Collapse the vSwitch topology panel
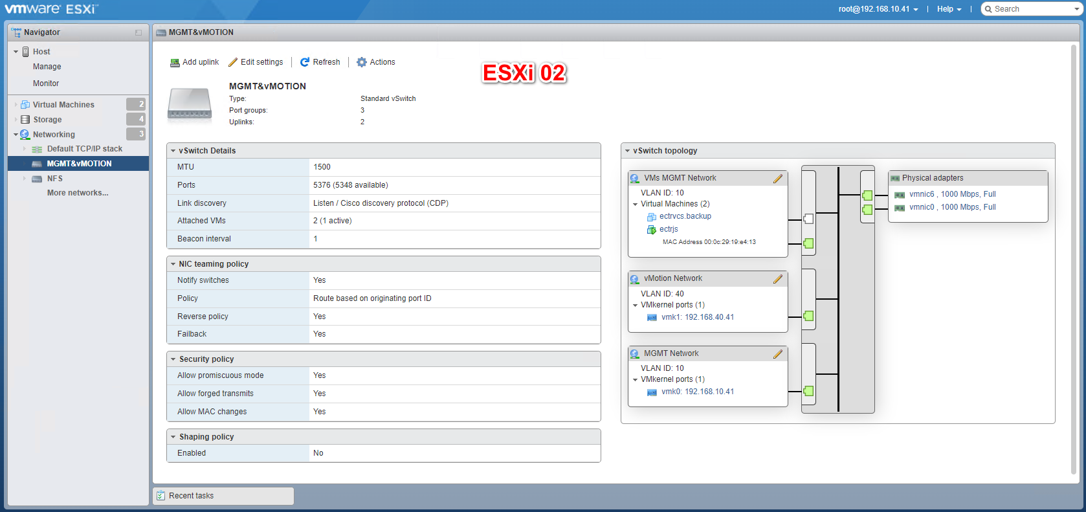Image resolution: width=1086 pixels, height=512 pixels. [x=627, y=151]
